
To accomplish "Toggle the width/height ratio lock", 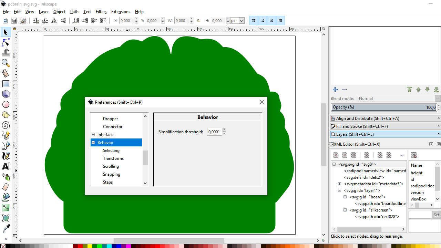I will (x=198, y=20).
